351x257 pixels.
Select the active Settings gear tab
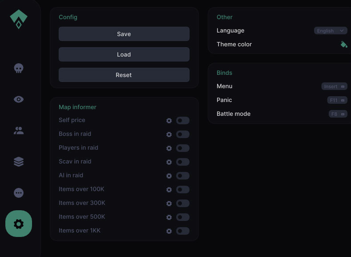click(x=19, y=224)
